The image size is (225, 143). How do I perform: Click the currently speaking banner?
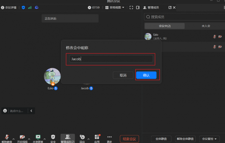(x=70, y=18)
